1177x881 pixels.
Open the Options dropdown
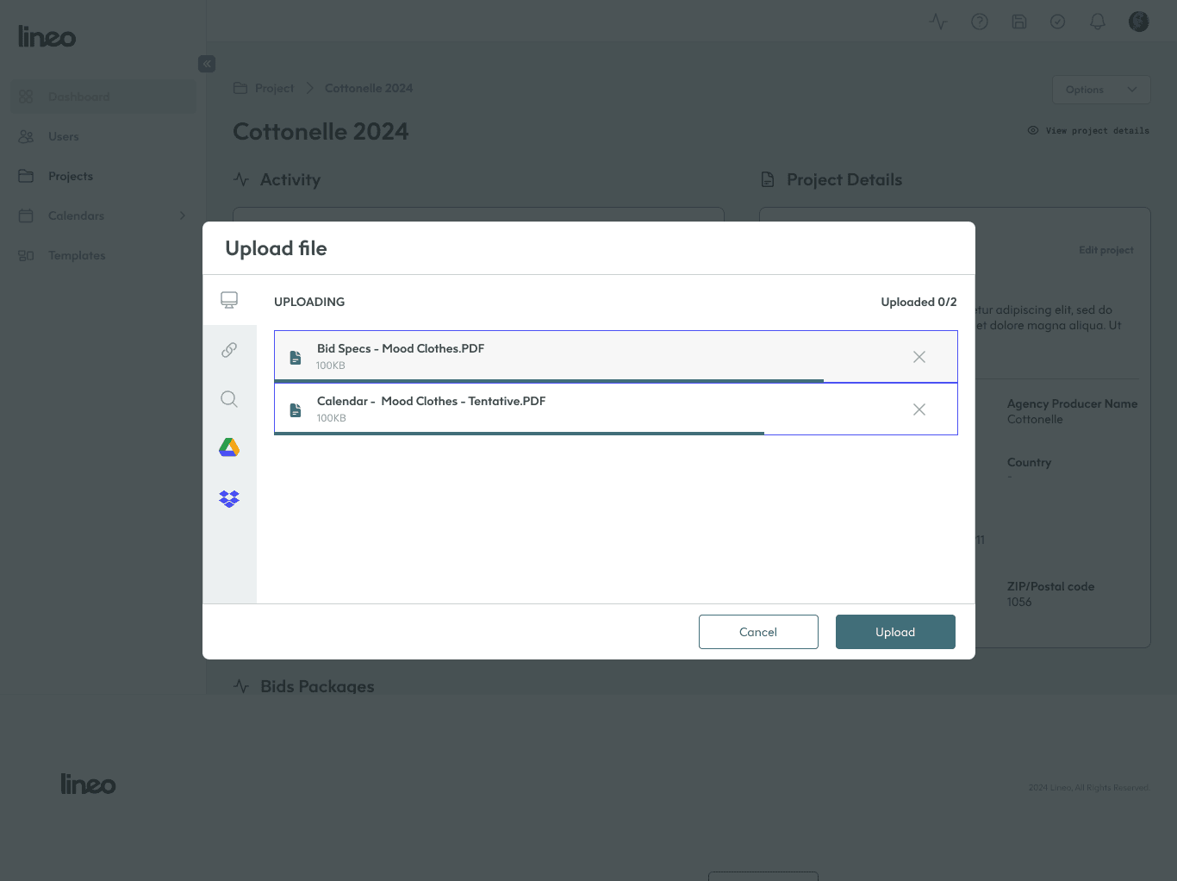coord(1101,90)
